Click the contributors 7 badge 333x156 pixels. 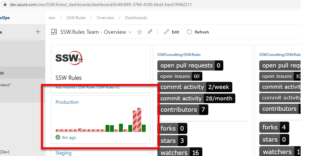click(183, 110)
